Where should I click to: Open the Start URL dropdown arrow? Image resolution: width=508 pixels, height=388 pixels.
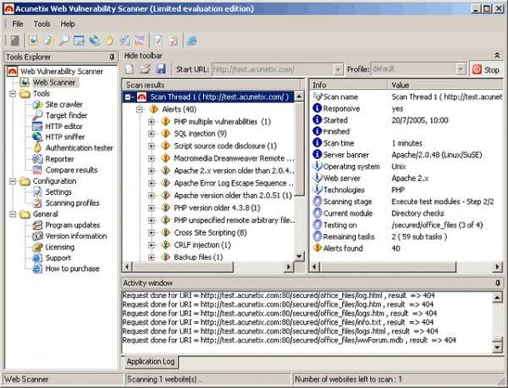[x=338, y=69]
